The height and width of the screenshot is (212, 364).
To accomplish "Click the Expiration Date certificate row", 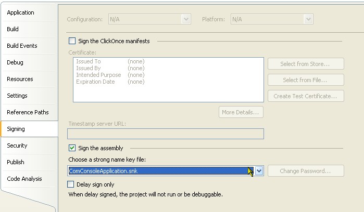I will 110,82.
